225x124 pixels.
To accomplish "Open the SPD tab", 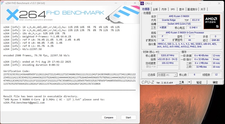I will tap(173, 9).
